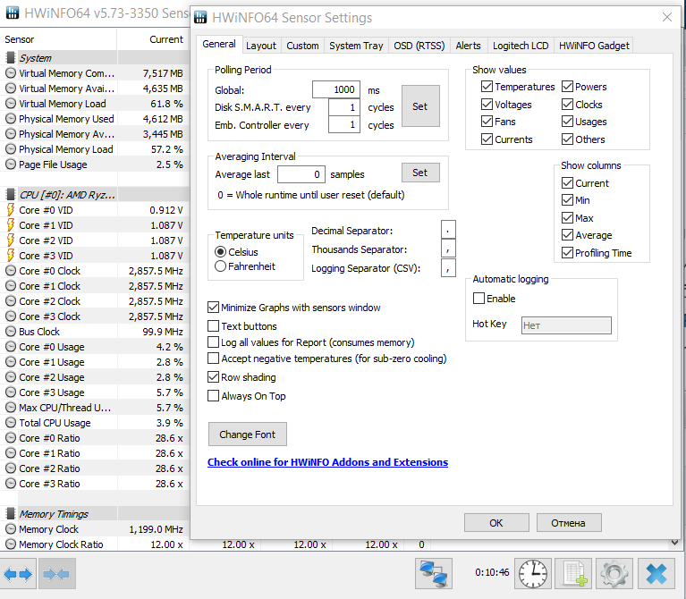Open settings via the gear icon

[614, 573]
